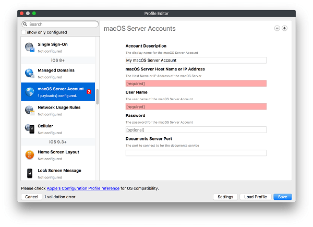This screenshot has width=313, height=227.
Task: Click the payload list scrollbar thumb
Action: point(98,97)
